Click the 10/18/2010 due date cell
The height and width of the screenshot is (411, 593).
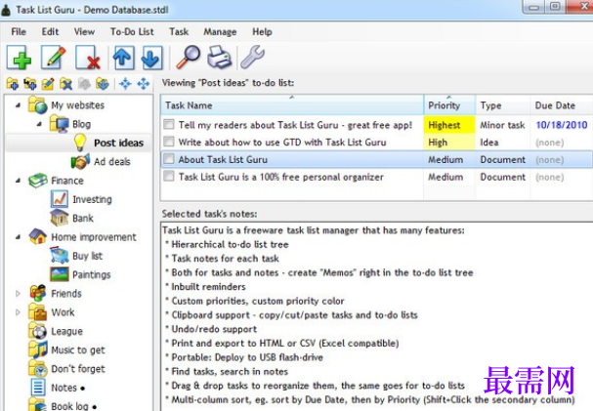562,125
